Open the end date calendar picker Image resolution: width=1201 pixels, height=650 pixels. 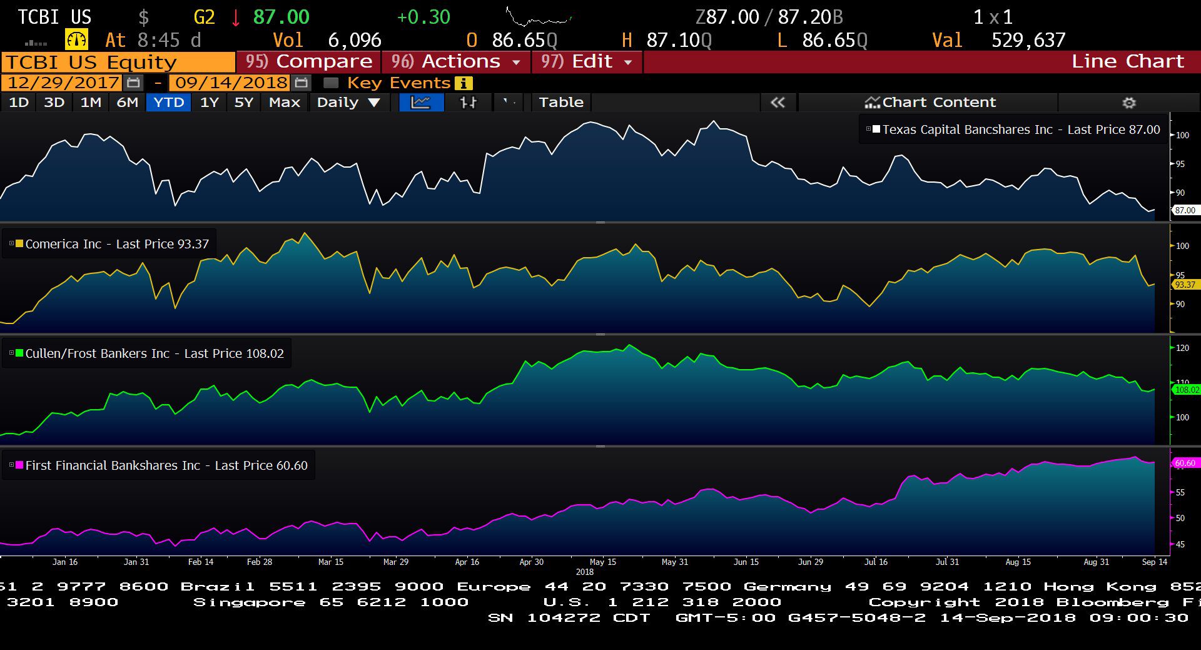click(302, 83)
